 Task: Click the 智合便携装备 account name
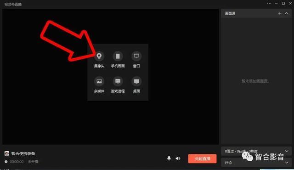point(23,153)
